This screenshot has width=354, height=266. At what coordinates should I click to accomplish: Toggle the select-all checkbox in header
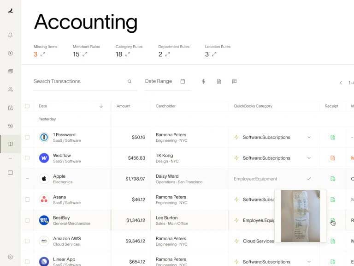point(27,106)
